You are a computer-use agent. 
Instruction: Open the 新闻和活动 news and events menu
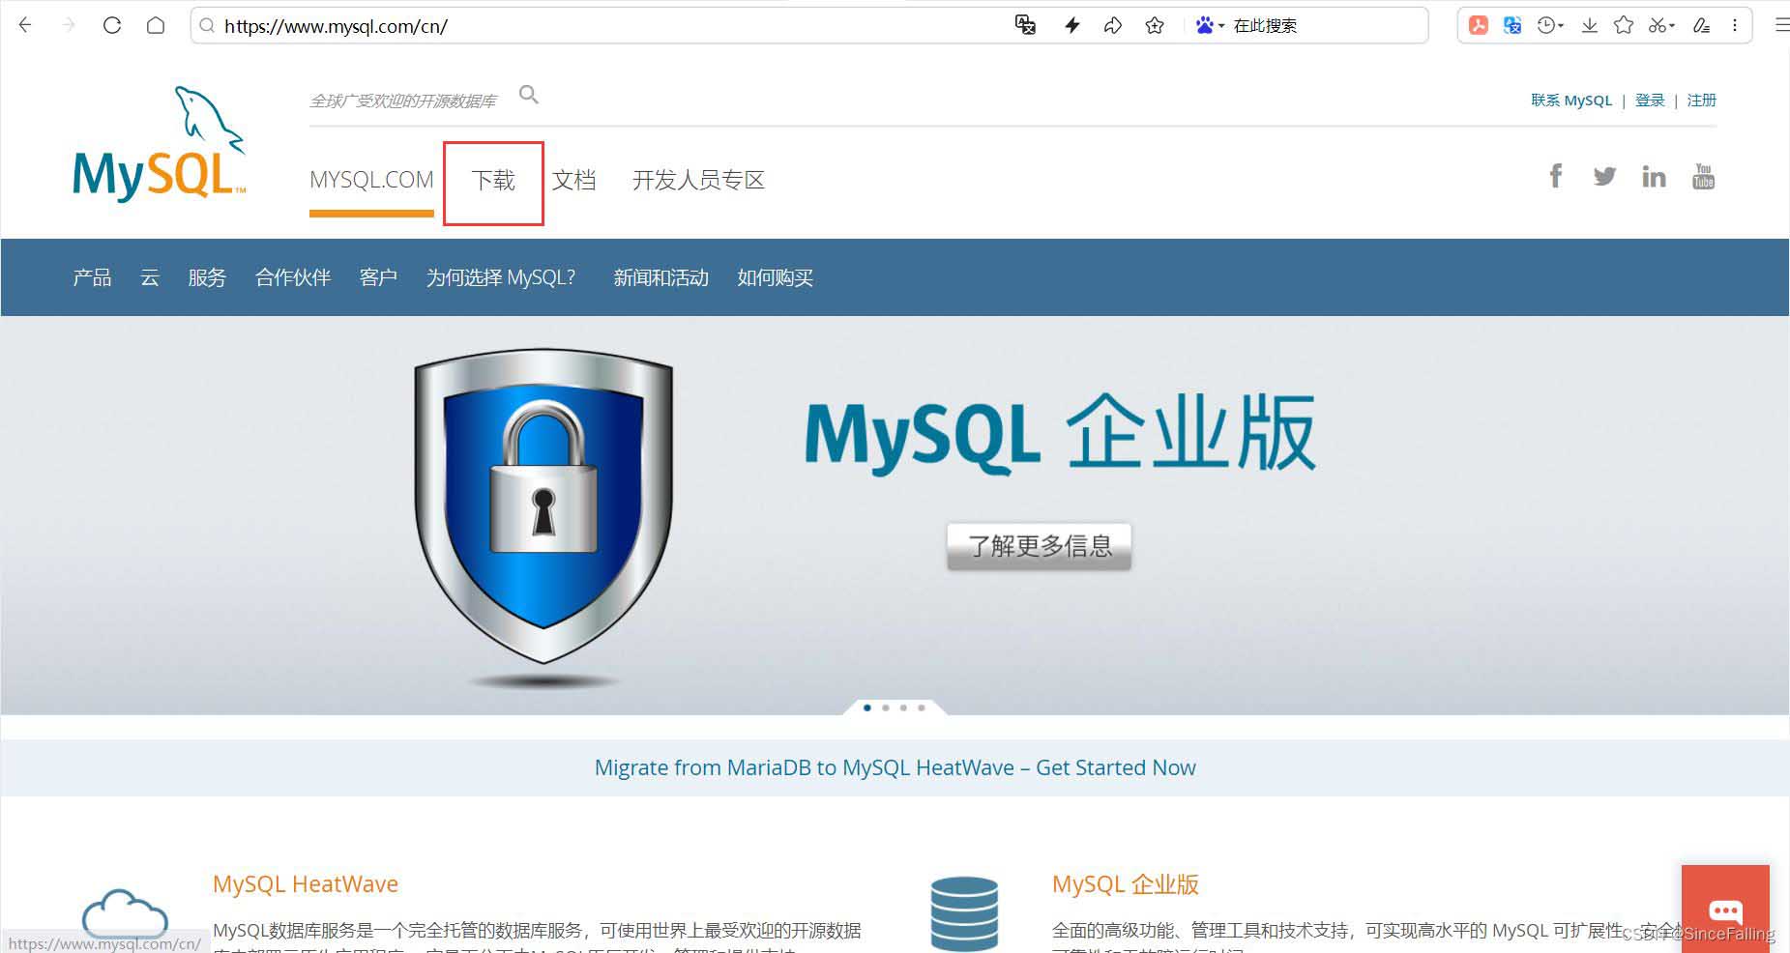pyautogui.click(x=660, y=278)
